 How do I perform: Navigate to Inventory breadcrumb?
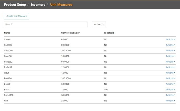click(x=38, y=5)
